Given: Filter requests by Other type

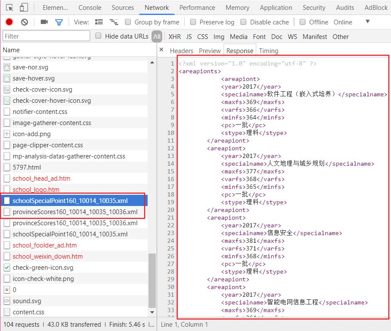Looking at the screenshot, I should pyautogui.click(x=340, y=36).
